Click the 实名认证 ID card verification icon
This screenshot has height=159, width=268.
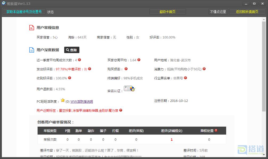pos(129,89)
